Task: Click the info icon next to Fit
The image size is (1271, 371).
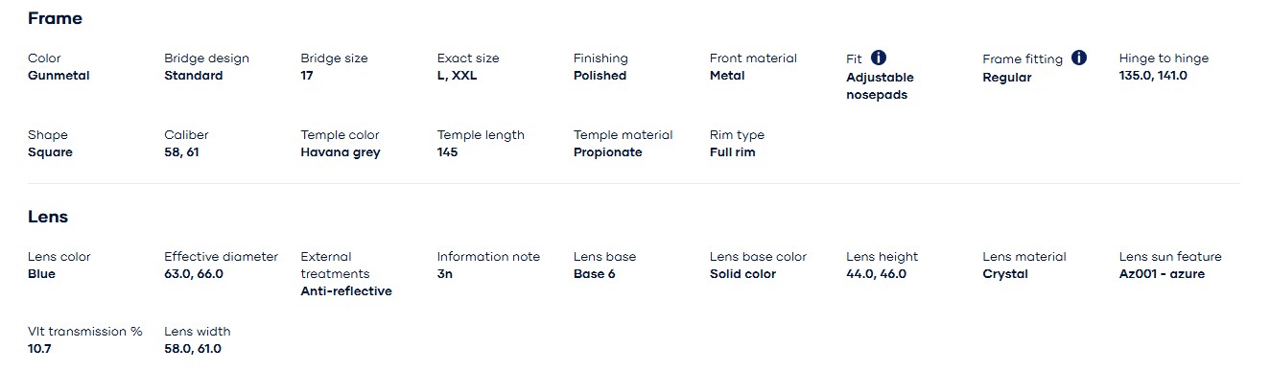Action: tap(879, 58)
